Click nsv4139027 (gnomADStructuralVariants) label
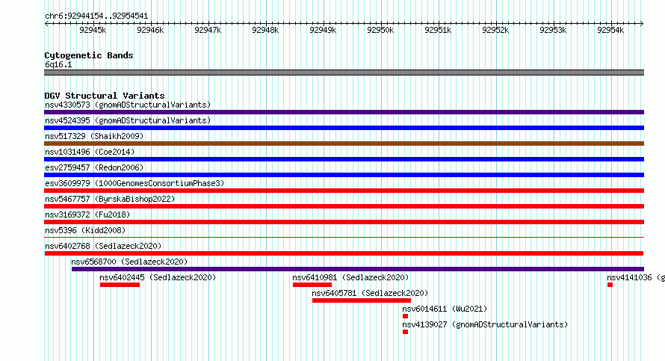This screenshot has height=361, width=665. pos(485,324)
